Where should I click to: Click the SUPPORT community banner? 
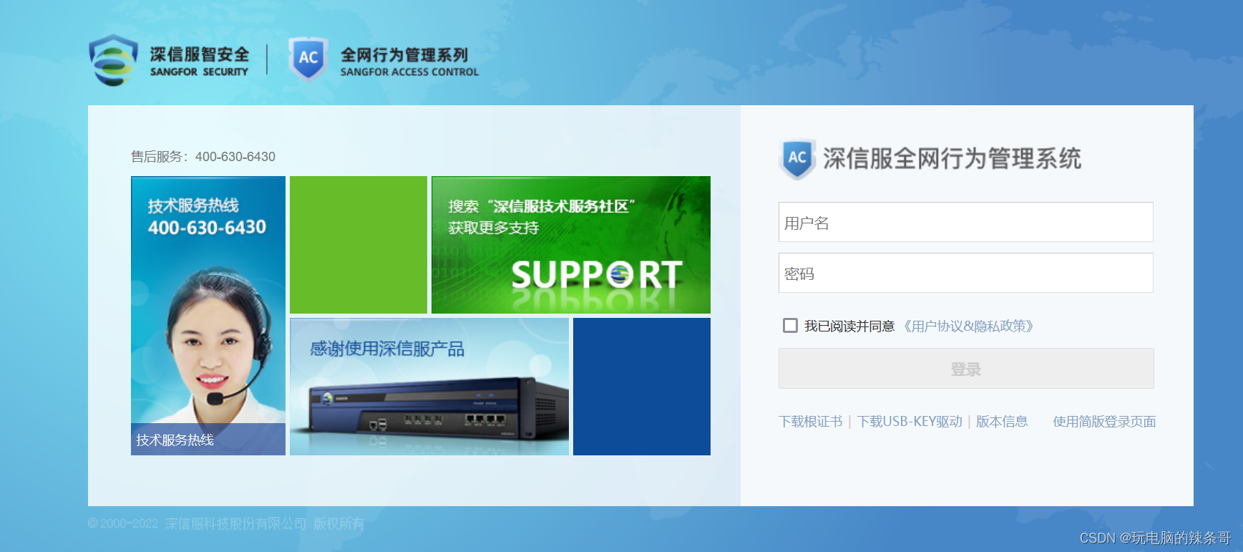click(571, 245)
